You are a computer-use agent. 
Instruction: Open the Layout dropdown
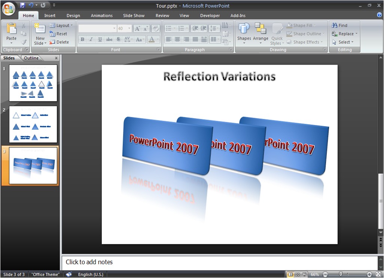61,25
